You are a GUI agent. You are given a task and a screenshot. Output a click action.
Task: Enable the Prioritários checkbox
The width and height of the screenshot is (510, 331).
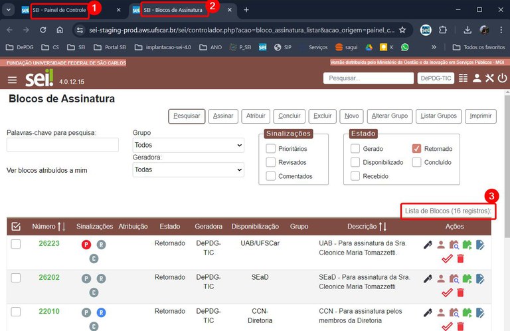(x=271, y=149)
